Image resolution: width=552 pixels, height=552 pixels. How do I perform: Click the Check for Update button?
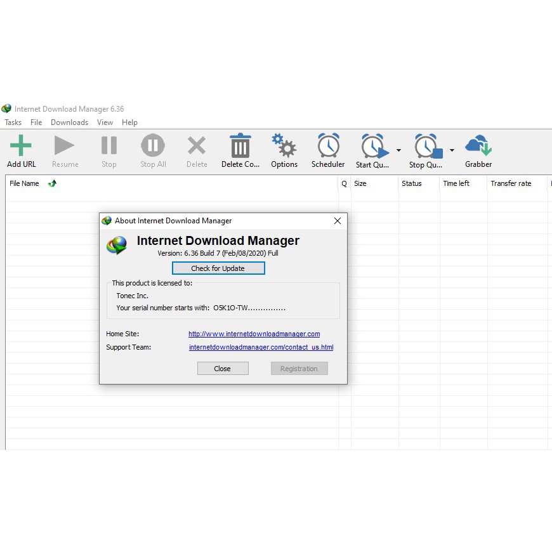218,268
